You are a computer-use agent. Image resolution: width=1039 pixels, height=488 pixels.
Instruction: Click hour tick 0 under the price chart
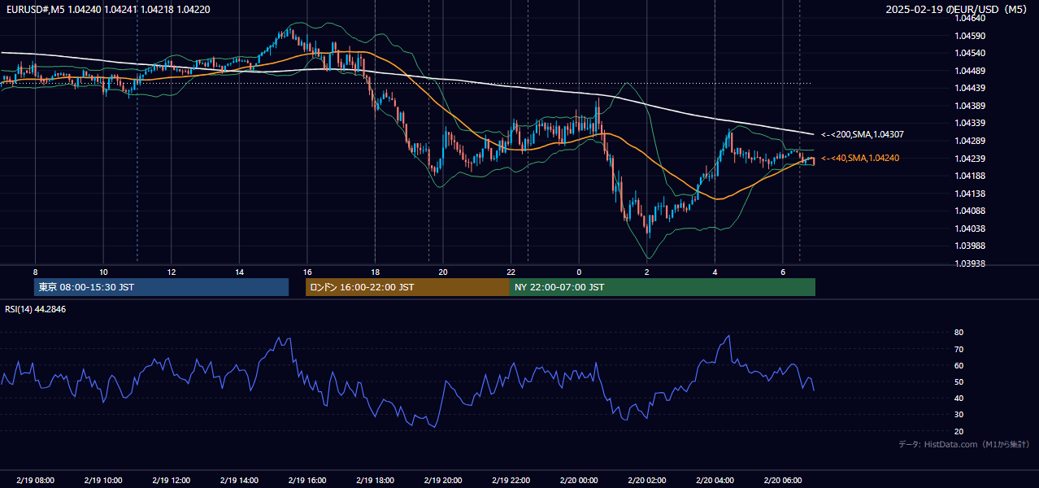click(x=579, y=272)
